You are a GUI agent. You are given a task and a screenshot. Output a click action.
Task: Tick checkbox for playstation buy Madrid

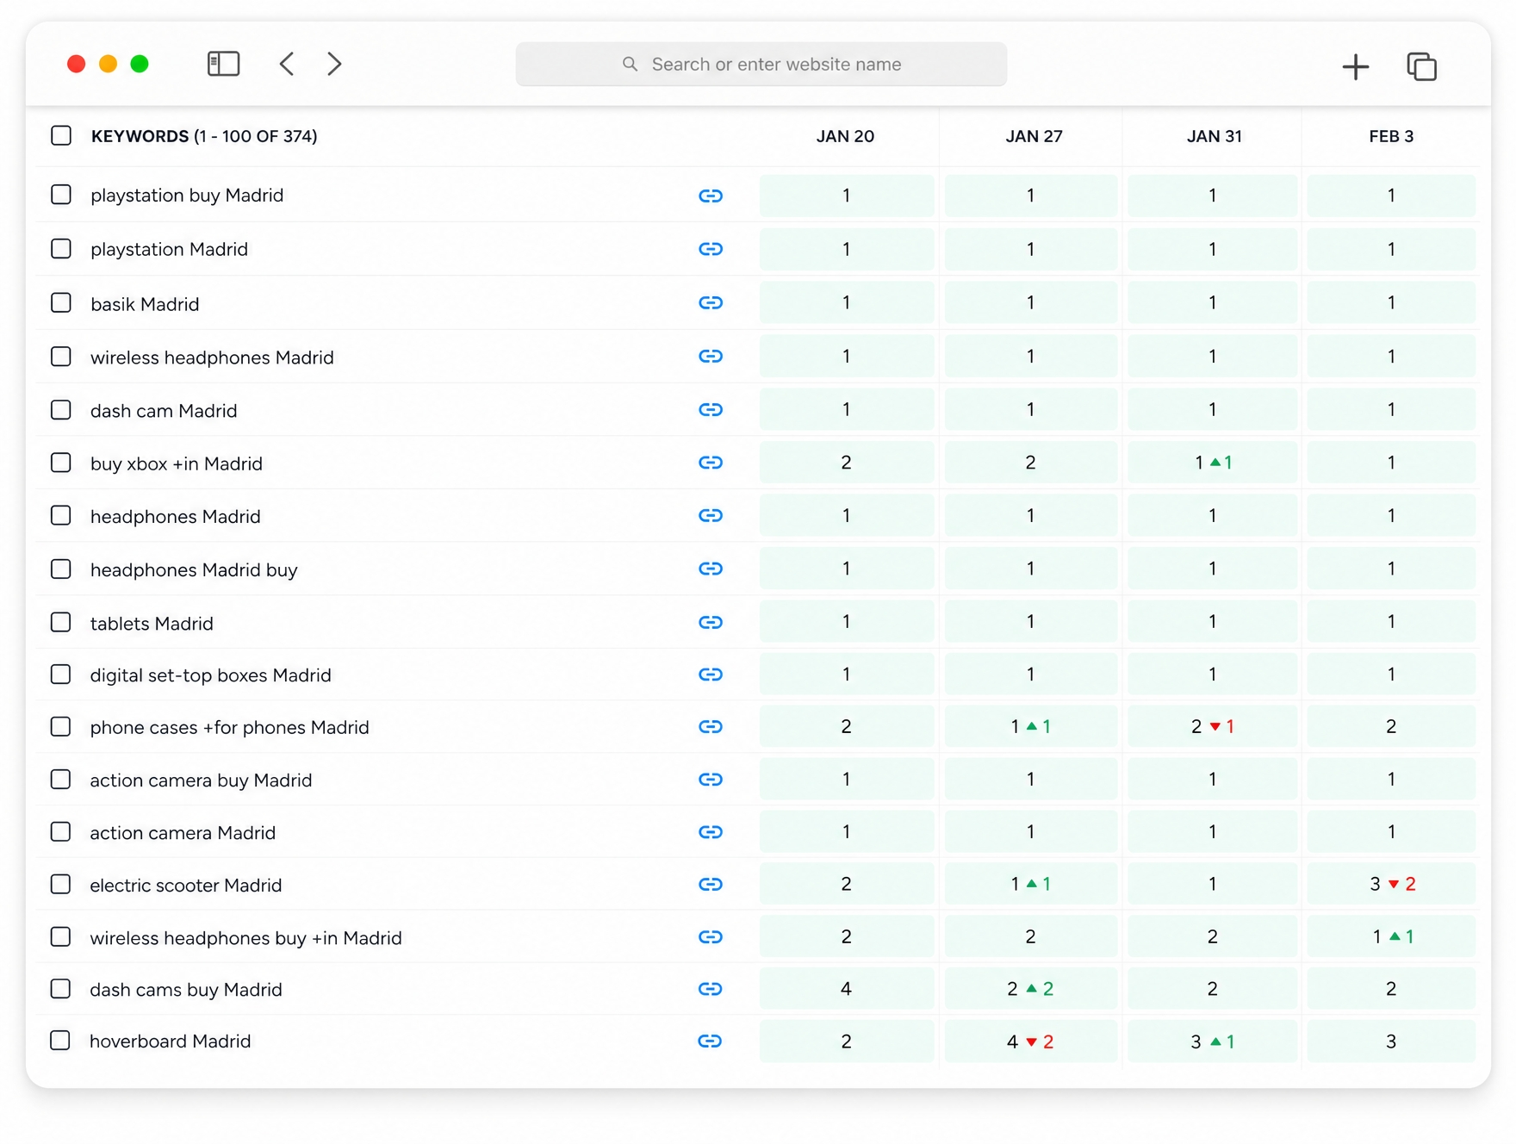tap(61, 195)
